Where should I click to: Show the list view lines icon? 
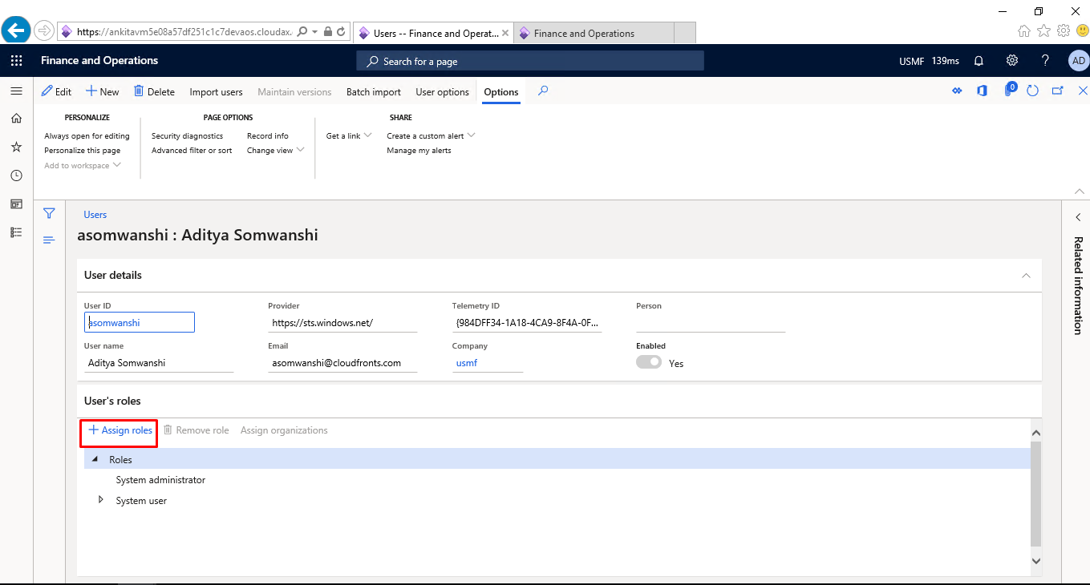coord(49,240)
